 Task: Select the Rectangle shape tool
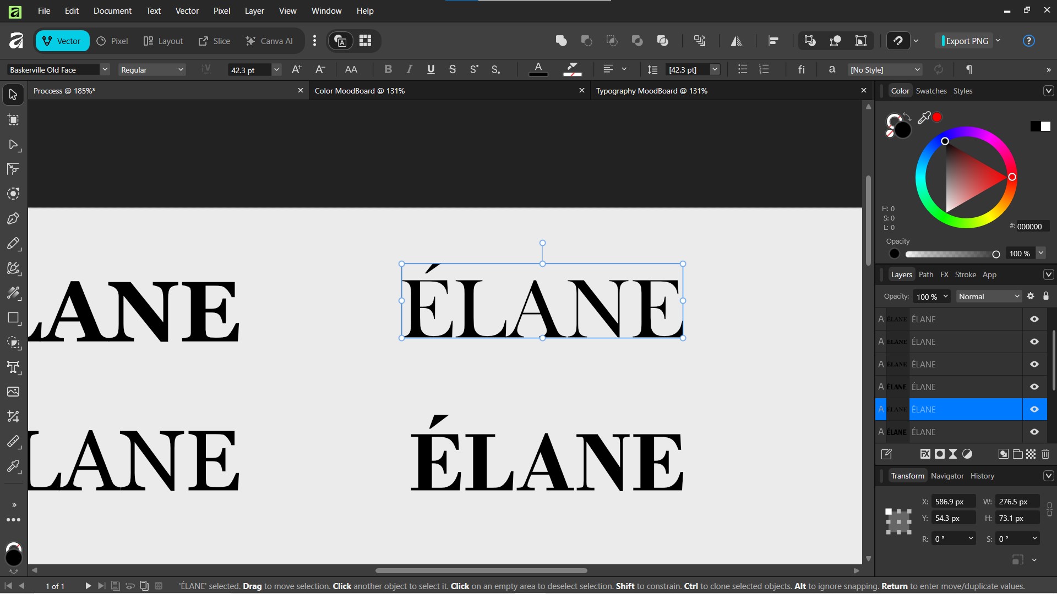13,318
